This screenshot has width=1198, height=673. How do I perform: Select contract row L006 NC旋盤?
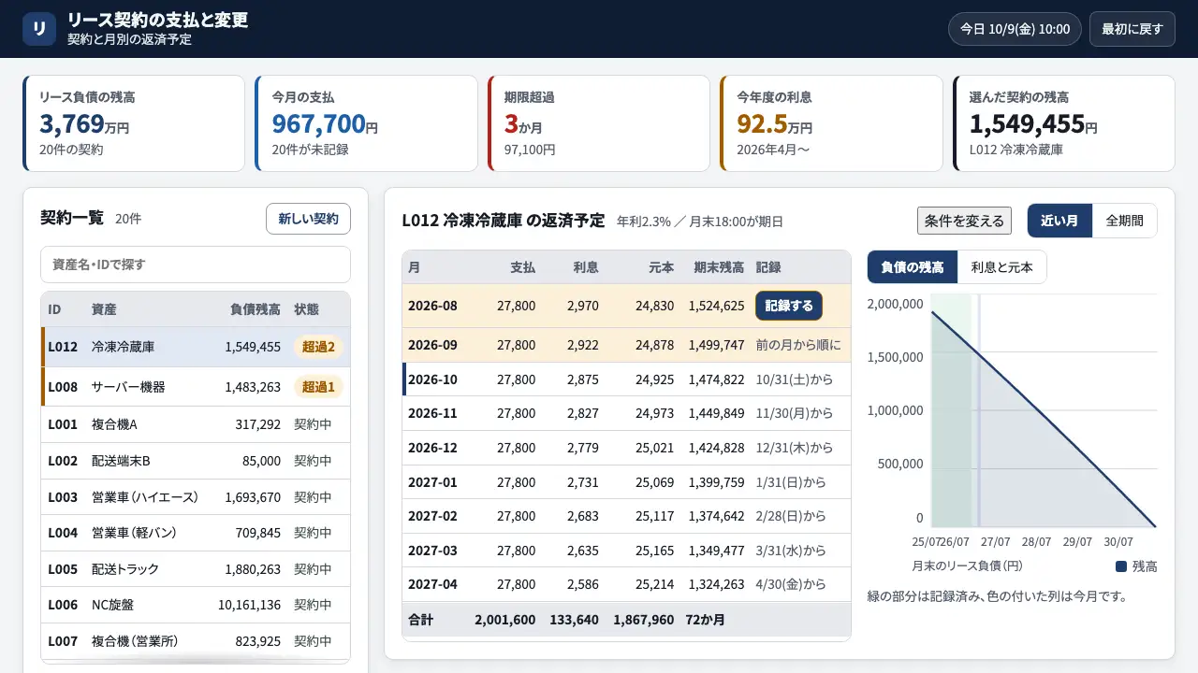pyautogui.click(x=196, y=605)
